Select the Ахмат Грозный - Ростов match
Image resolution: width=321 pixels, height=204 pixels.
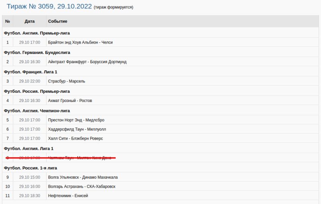coord(70,100)
